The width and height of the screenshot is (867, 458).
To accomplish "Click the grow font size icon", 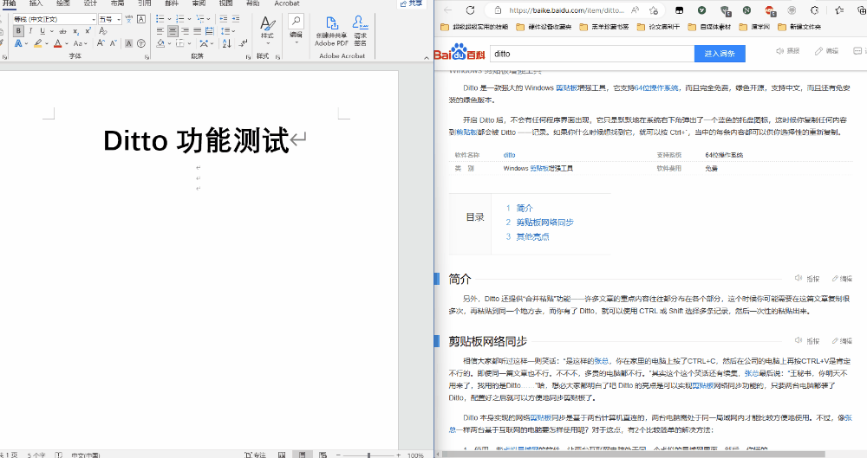I will pos(101,43).
